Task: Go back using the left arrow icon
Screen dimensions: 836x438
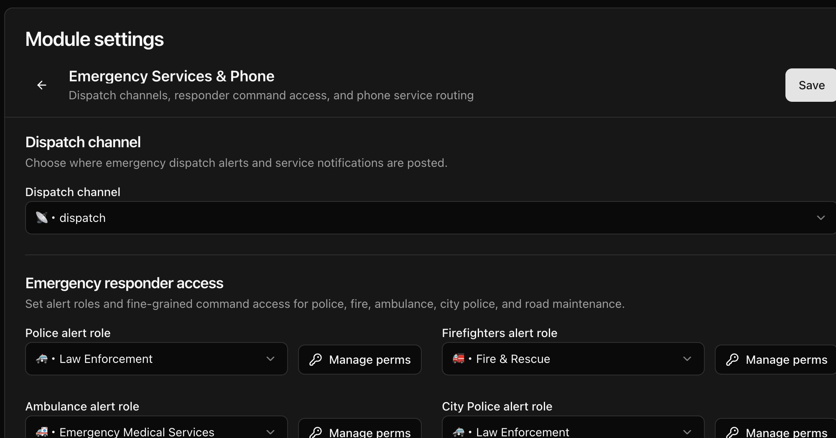Action: [x=42, y=85]
